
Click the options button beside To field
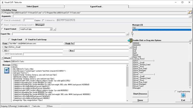(x=131, y=47)
